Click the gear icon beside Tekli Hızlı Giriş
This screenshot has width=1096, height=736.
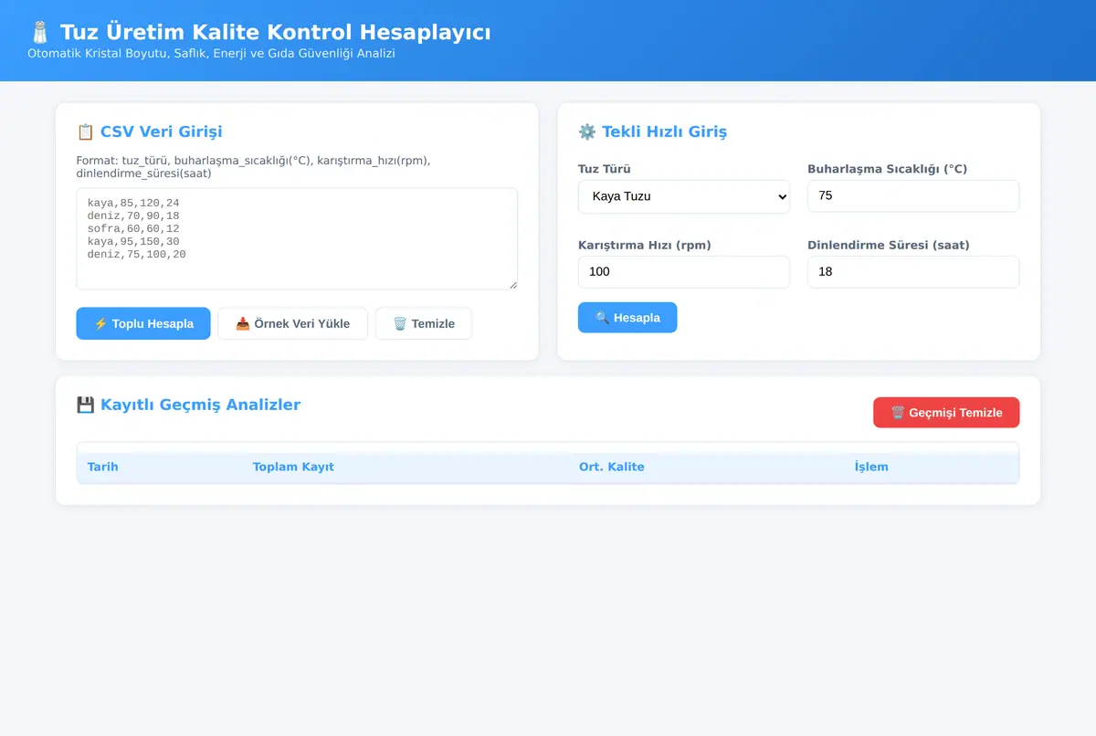click(587, 131)
